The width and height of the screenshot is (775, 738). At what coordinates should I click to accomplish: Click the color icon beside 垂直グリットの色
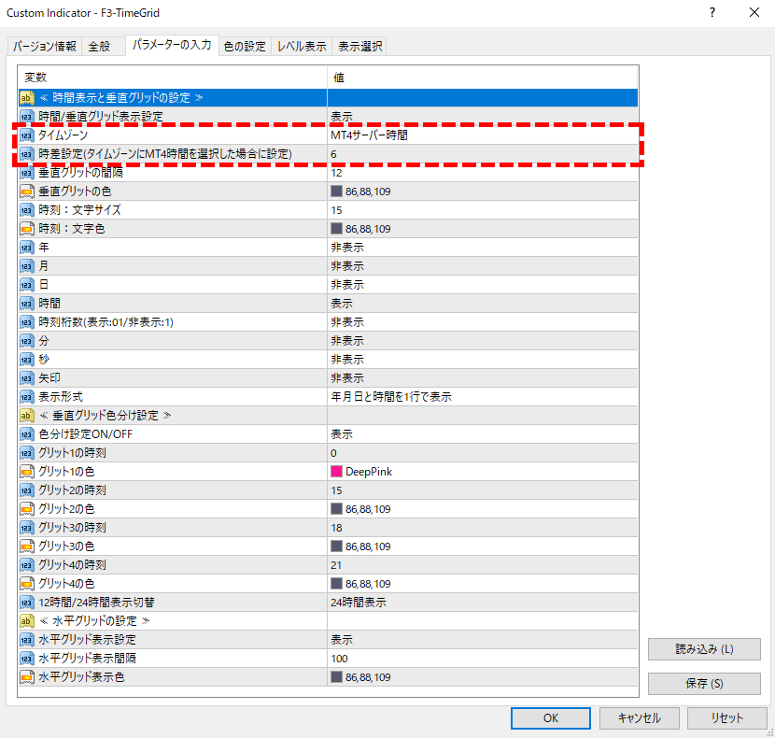pos(27,192)
